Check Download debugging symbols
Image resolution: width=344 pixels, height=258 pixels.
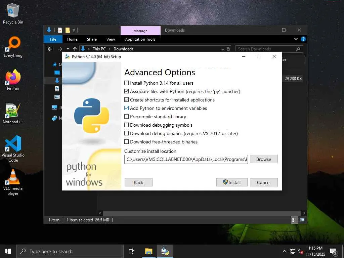tap(127, 125)
